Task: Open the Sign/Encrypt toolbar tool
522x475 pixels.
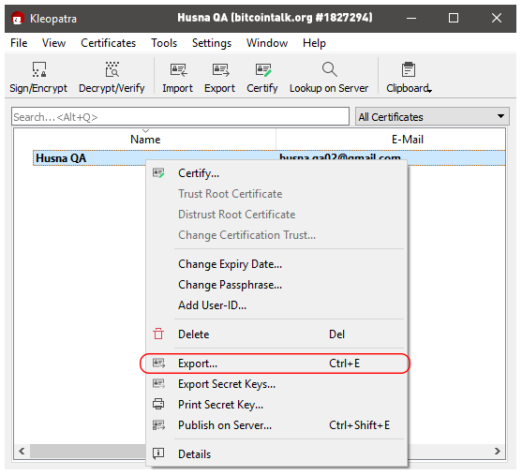Action: 38,77
